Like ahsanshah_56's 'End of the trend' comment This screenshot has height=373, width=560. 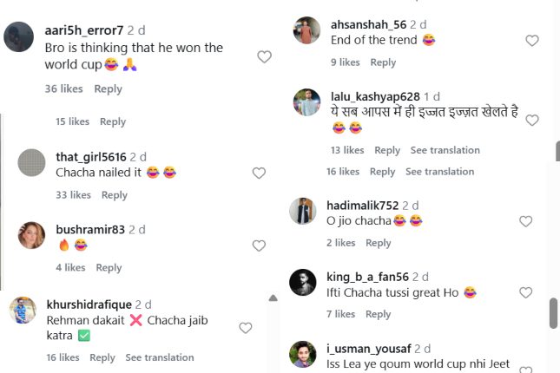532,41
